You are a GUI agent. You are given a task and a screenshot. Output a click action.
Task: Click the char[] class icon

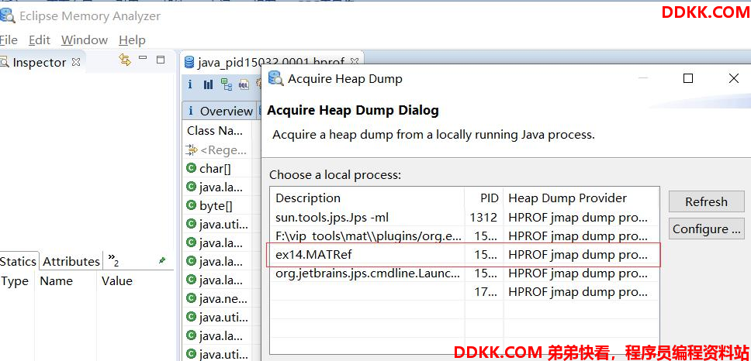point(191,168)
